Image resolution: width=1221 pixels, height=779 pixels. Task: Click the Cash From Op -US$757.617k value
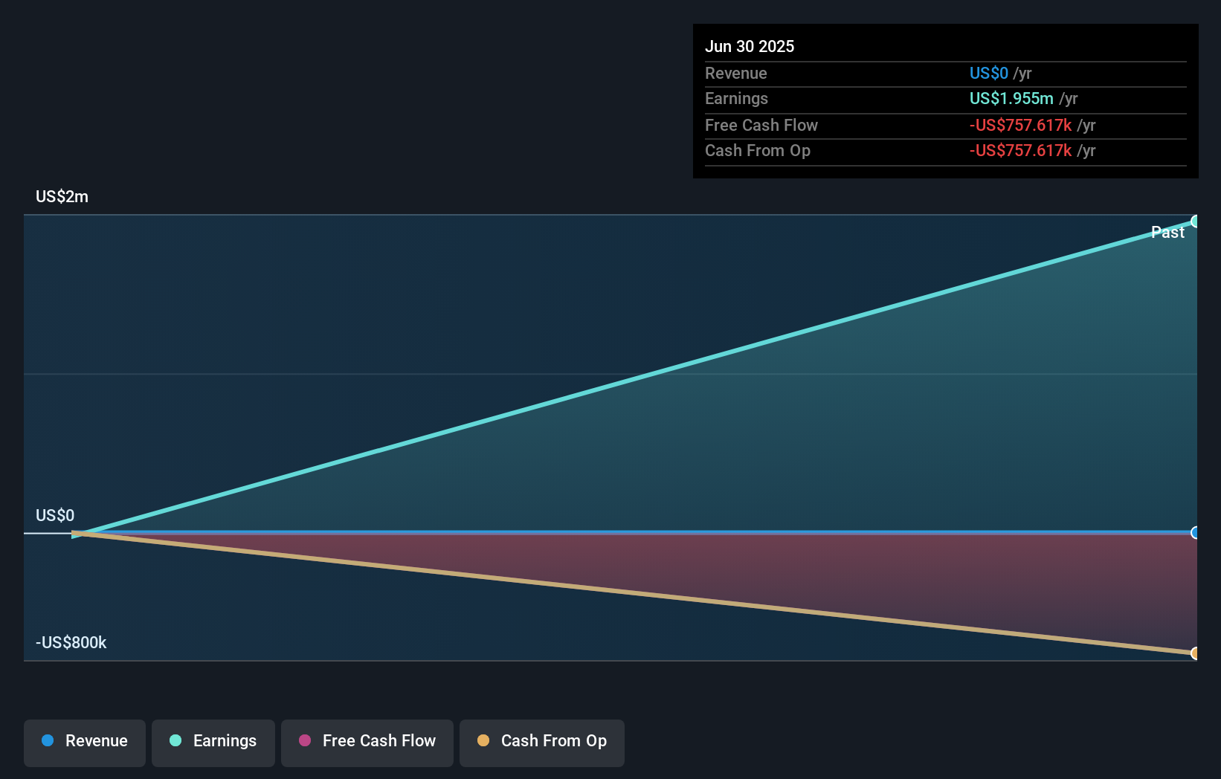(x=1020, y=150)
